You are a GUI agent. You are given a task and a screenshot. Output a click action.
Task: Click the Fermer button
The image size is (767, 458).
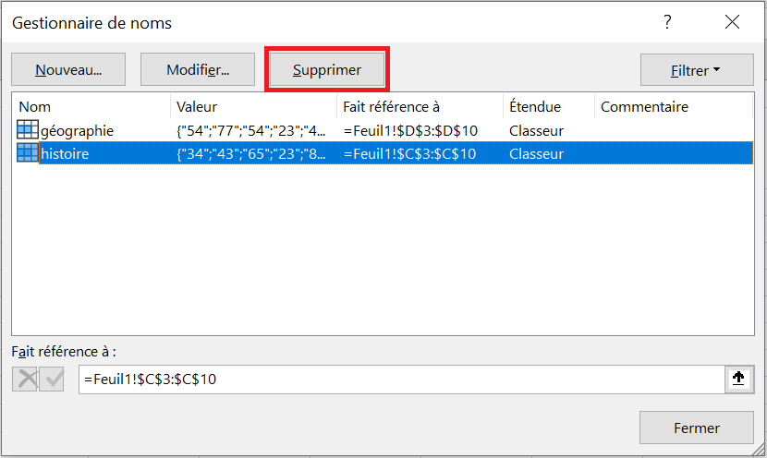[697, 428]
